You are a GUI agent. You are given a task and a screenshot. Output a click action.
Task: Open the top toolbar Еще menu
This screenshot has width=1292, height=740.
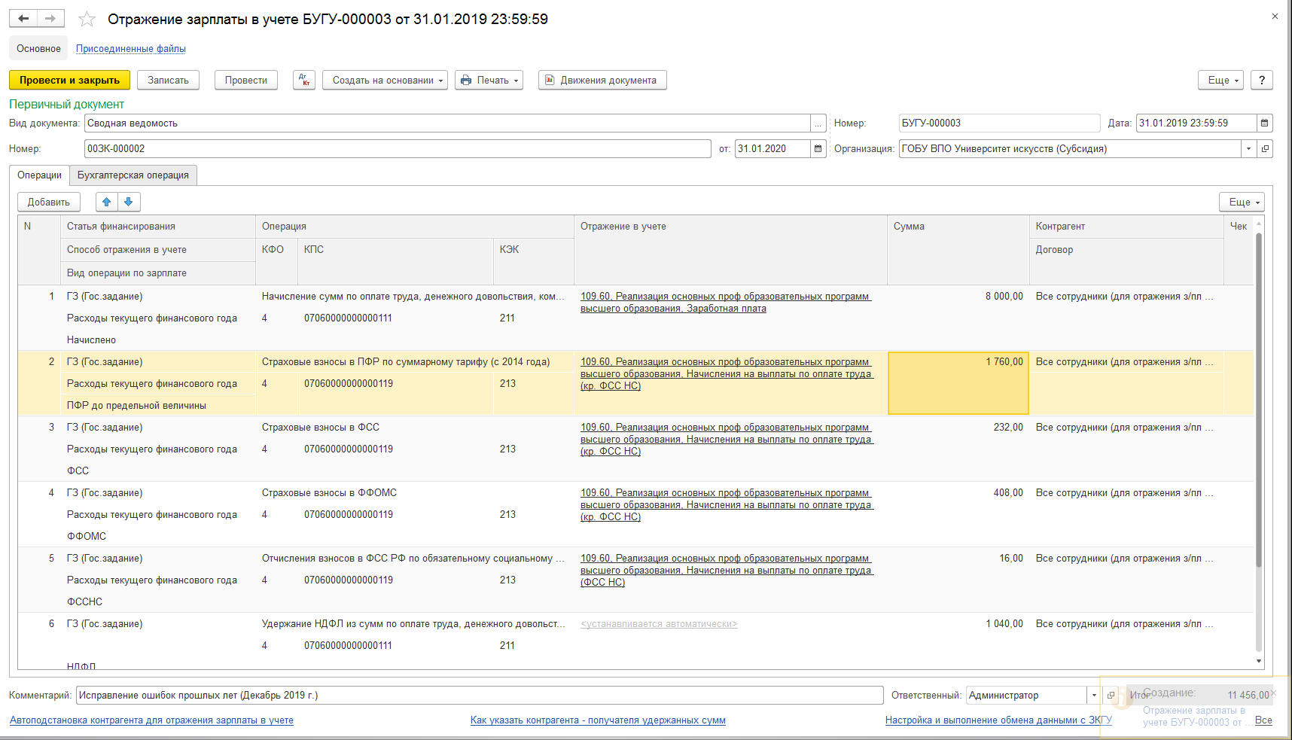tap(1220, 80)
